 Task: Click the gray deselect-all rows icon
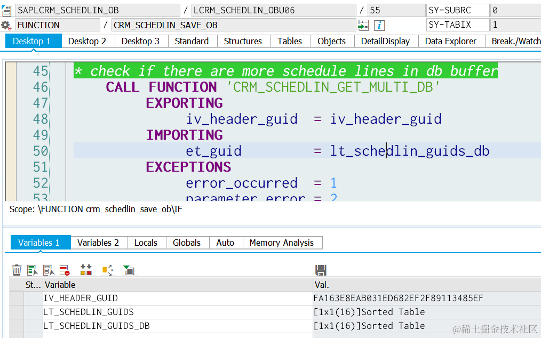[x=49, y=270]
